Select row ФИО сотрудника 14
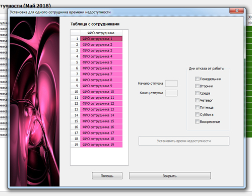This screenshot has width=252, height=196. (101, 115)
